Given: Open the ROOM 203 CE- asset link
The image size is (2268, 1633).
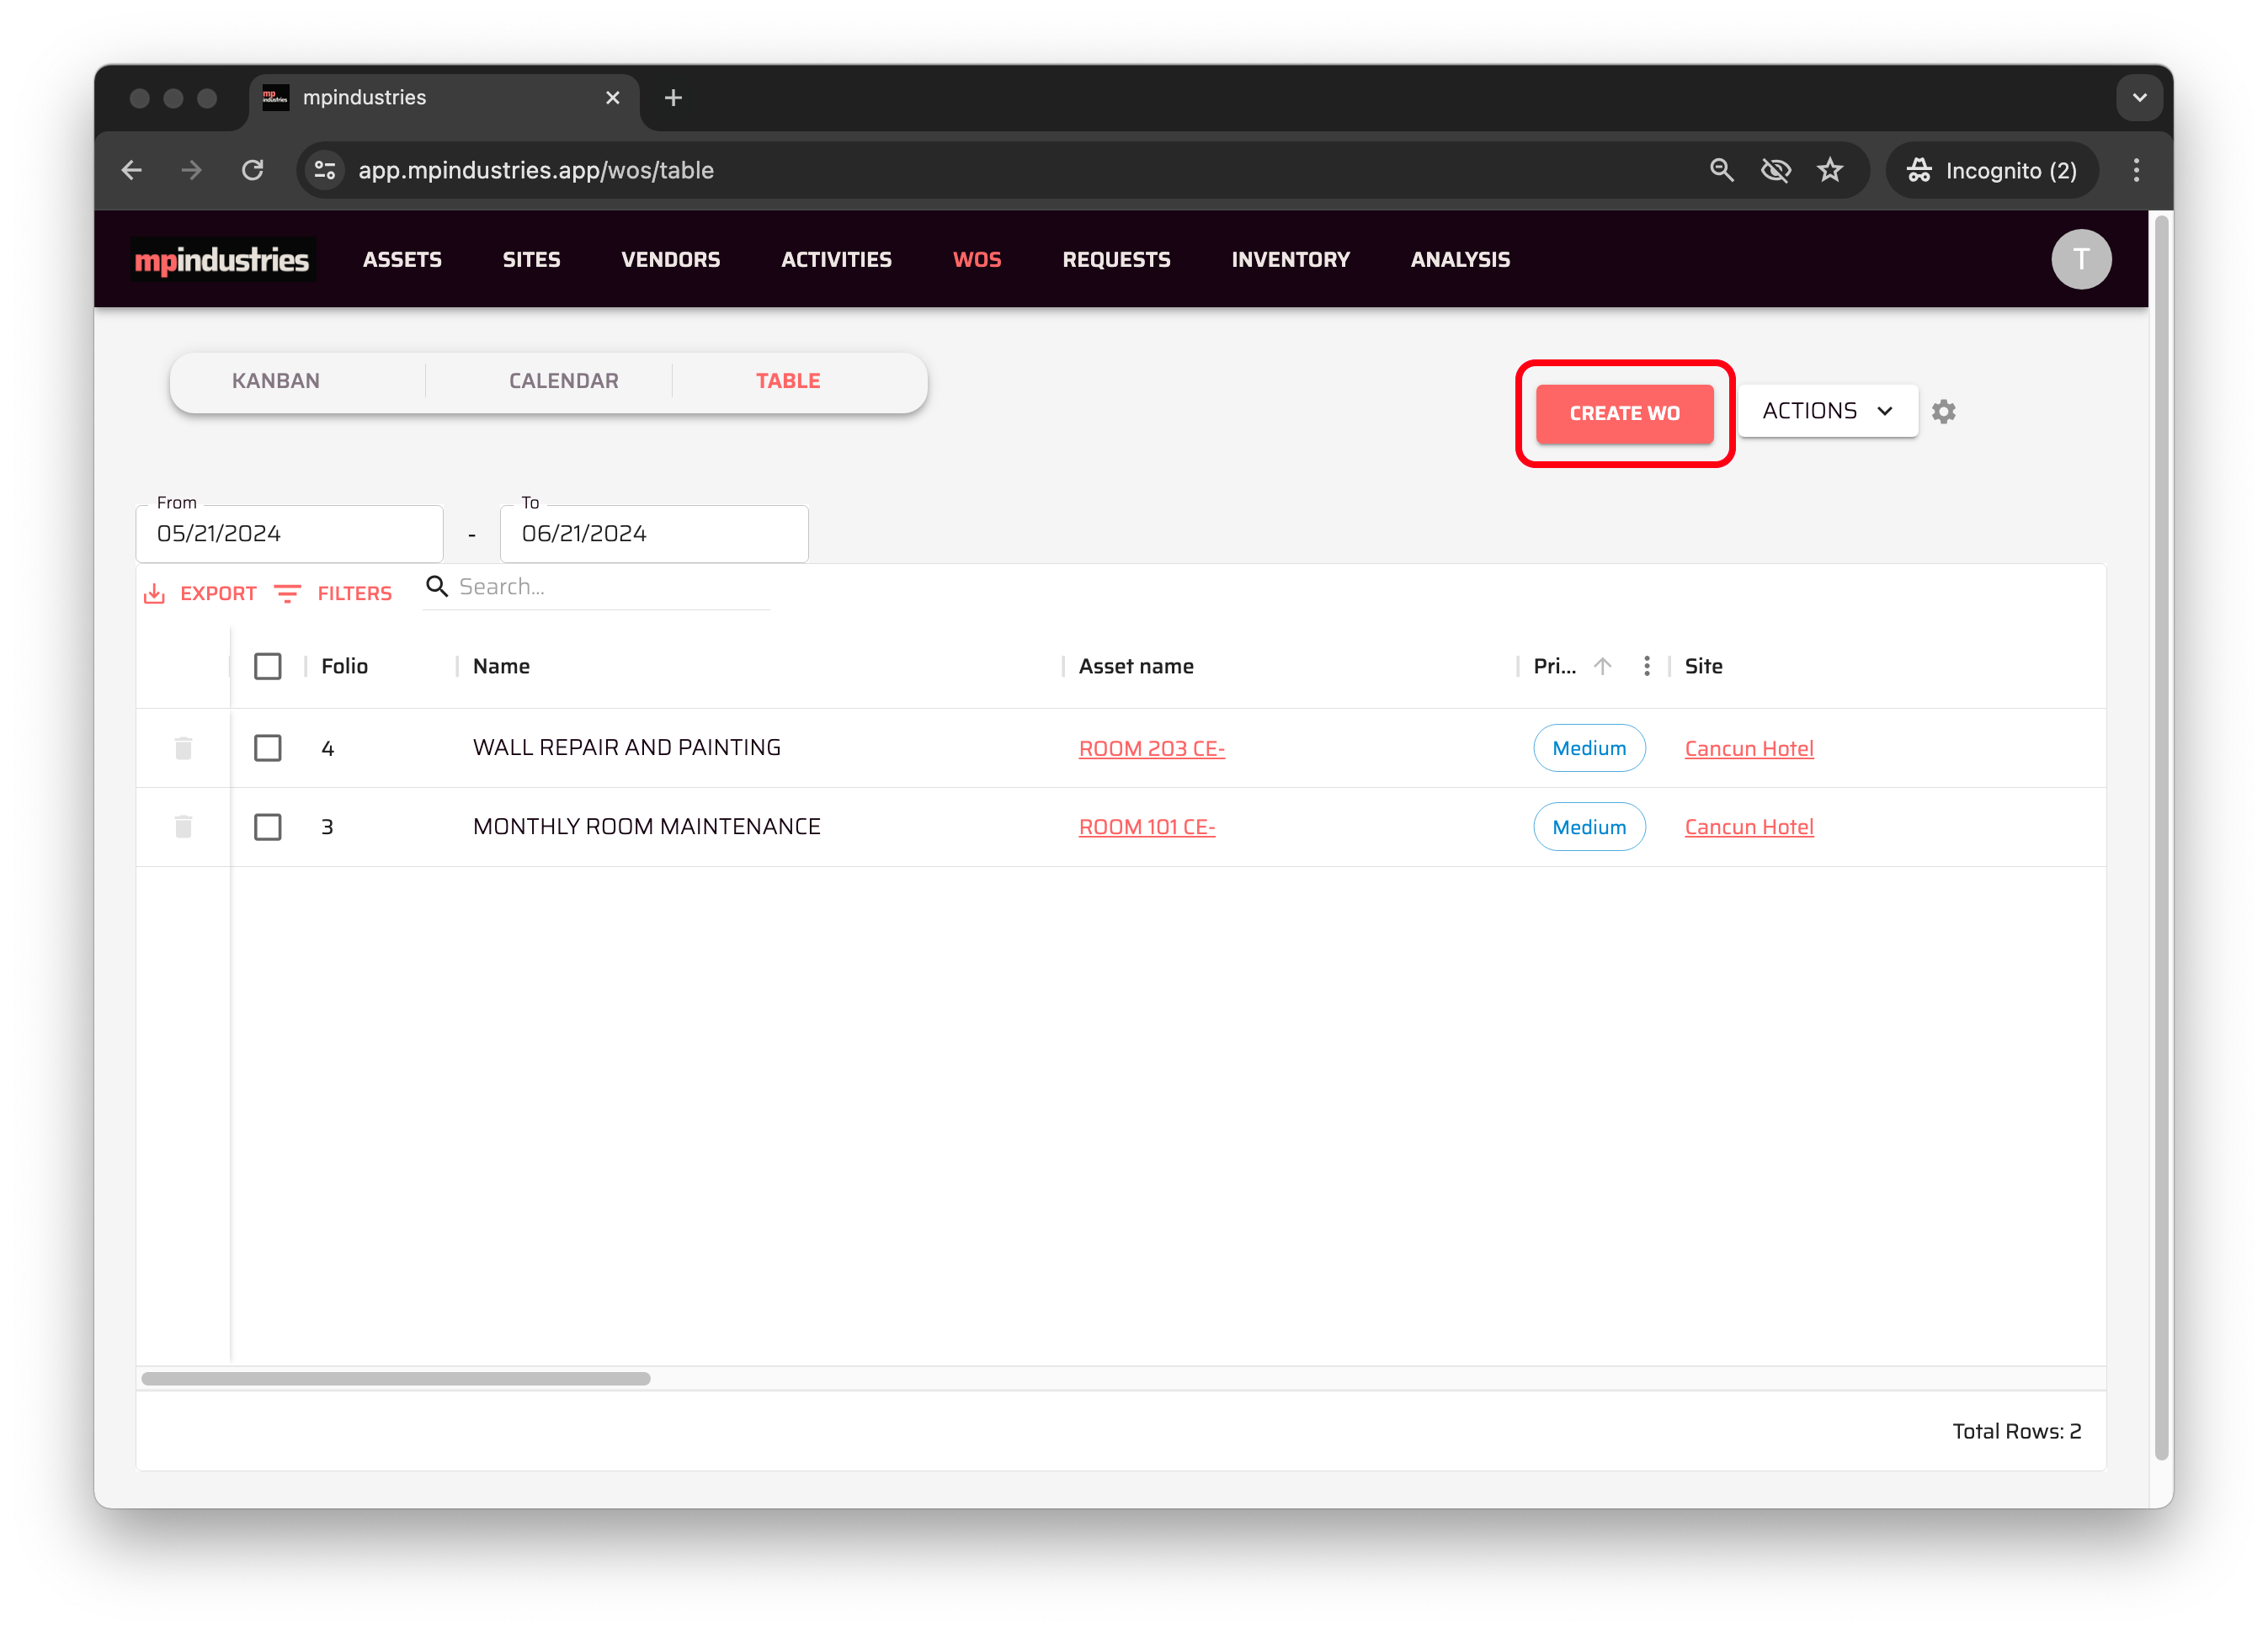Looking at the screenshot, I should coord(1151,749).
